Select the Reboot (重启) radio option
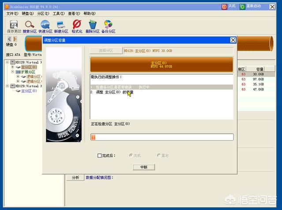282x210 pixels. [159, 155]
